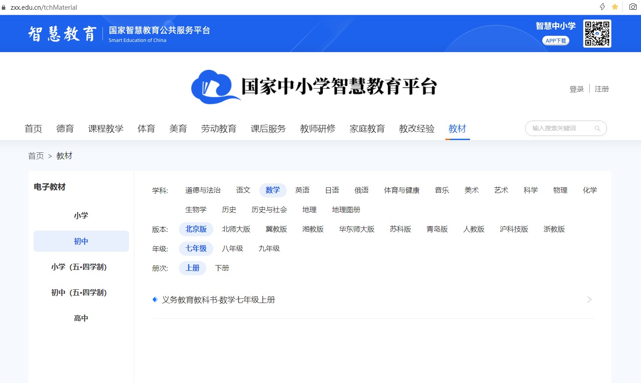The image size is (641, 383).
Task: Select subject 日语
Action: pos(332,190)
